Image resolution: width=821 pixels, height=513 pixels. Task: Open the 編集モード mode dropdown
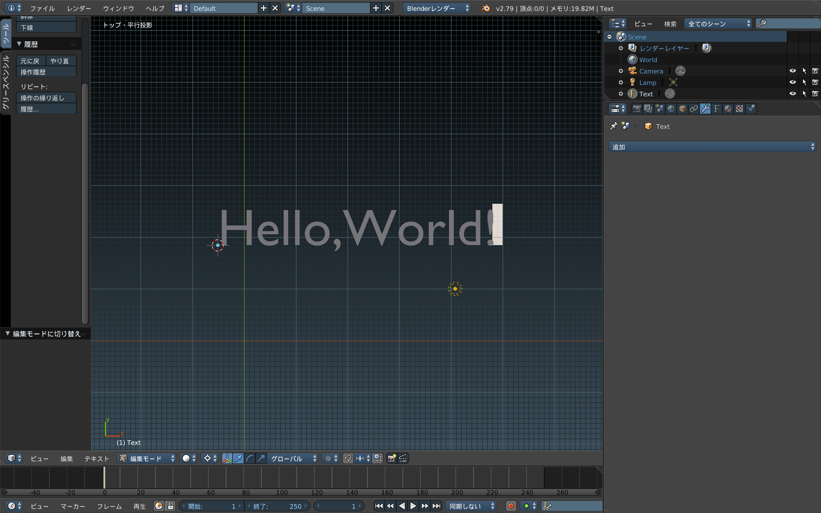click(147, 458)
